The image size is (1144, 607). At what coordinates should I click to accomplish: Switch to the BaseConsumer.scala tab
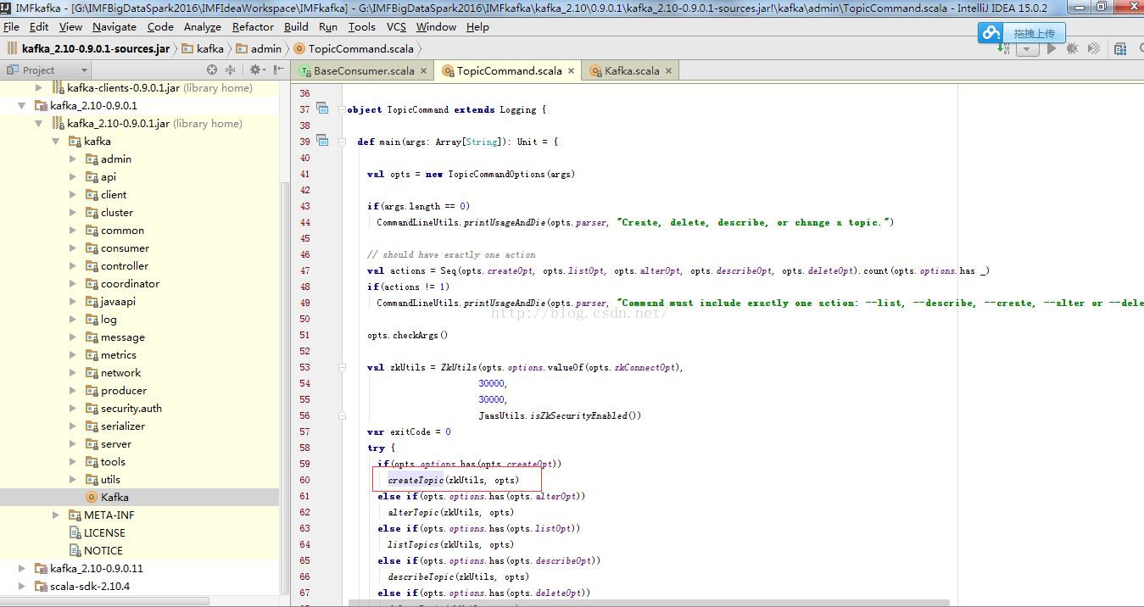pos(361,71)
